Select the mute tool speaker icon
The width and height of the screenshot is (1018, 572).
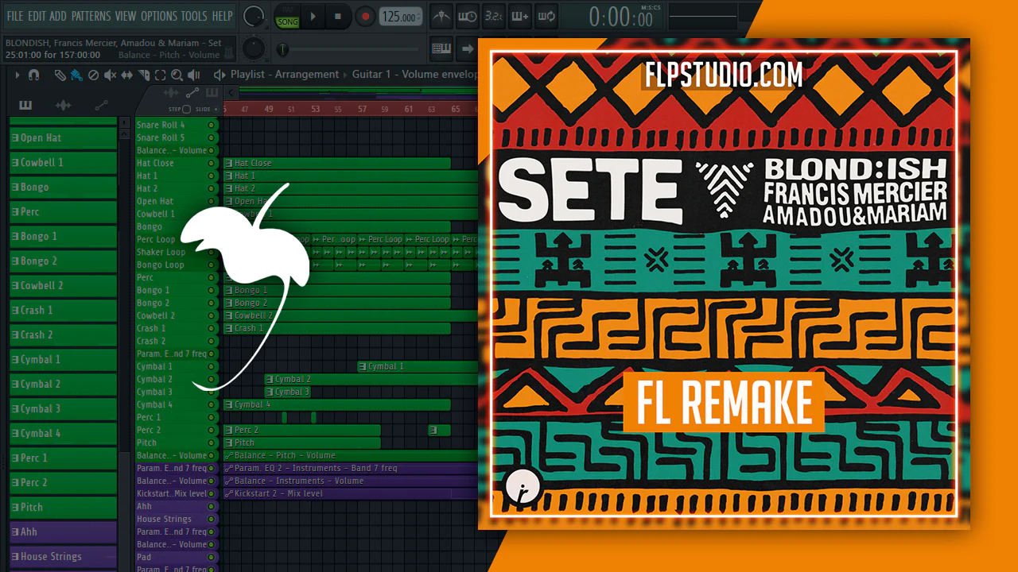click(110, 75)
